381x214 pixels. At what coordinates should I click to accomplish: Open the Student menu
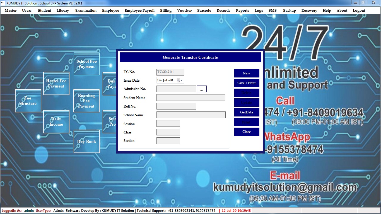point(45,11)
